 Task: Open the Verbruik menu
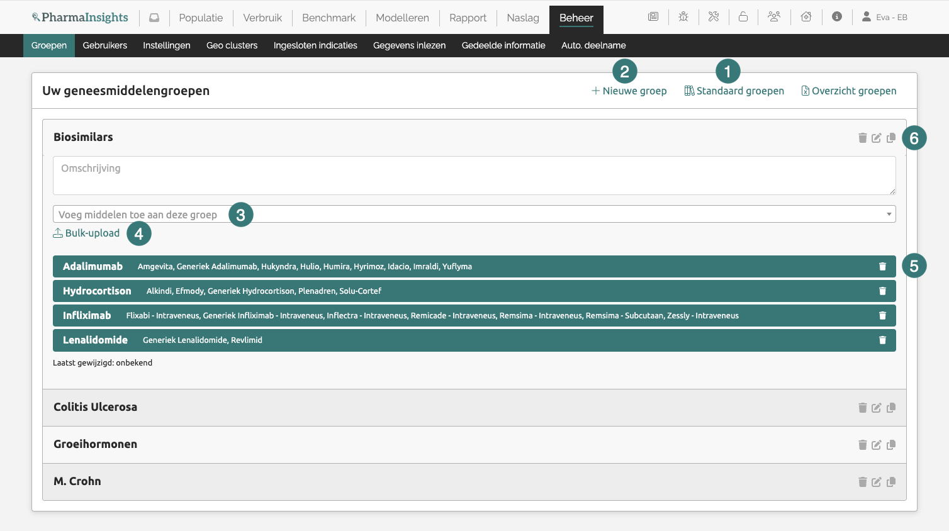262,18
